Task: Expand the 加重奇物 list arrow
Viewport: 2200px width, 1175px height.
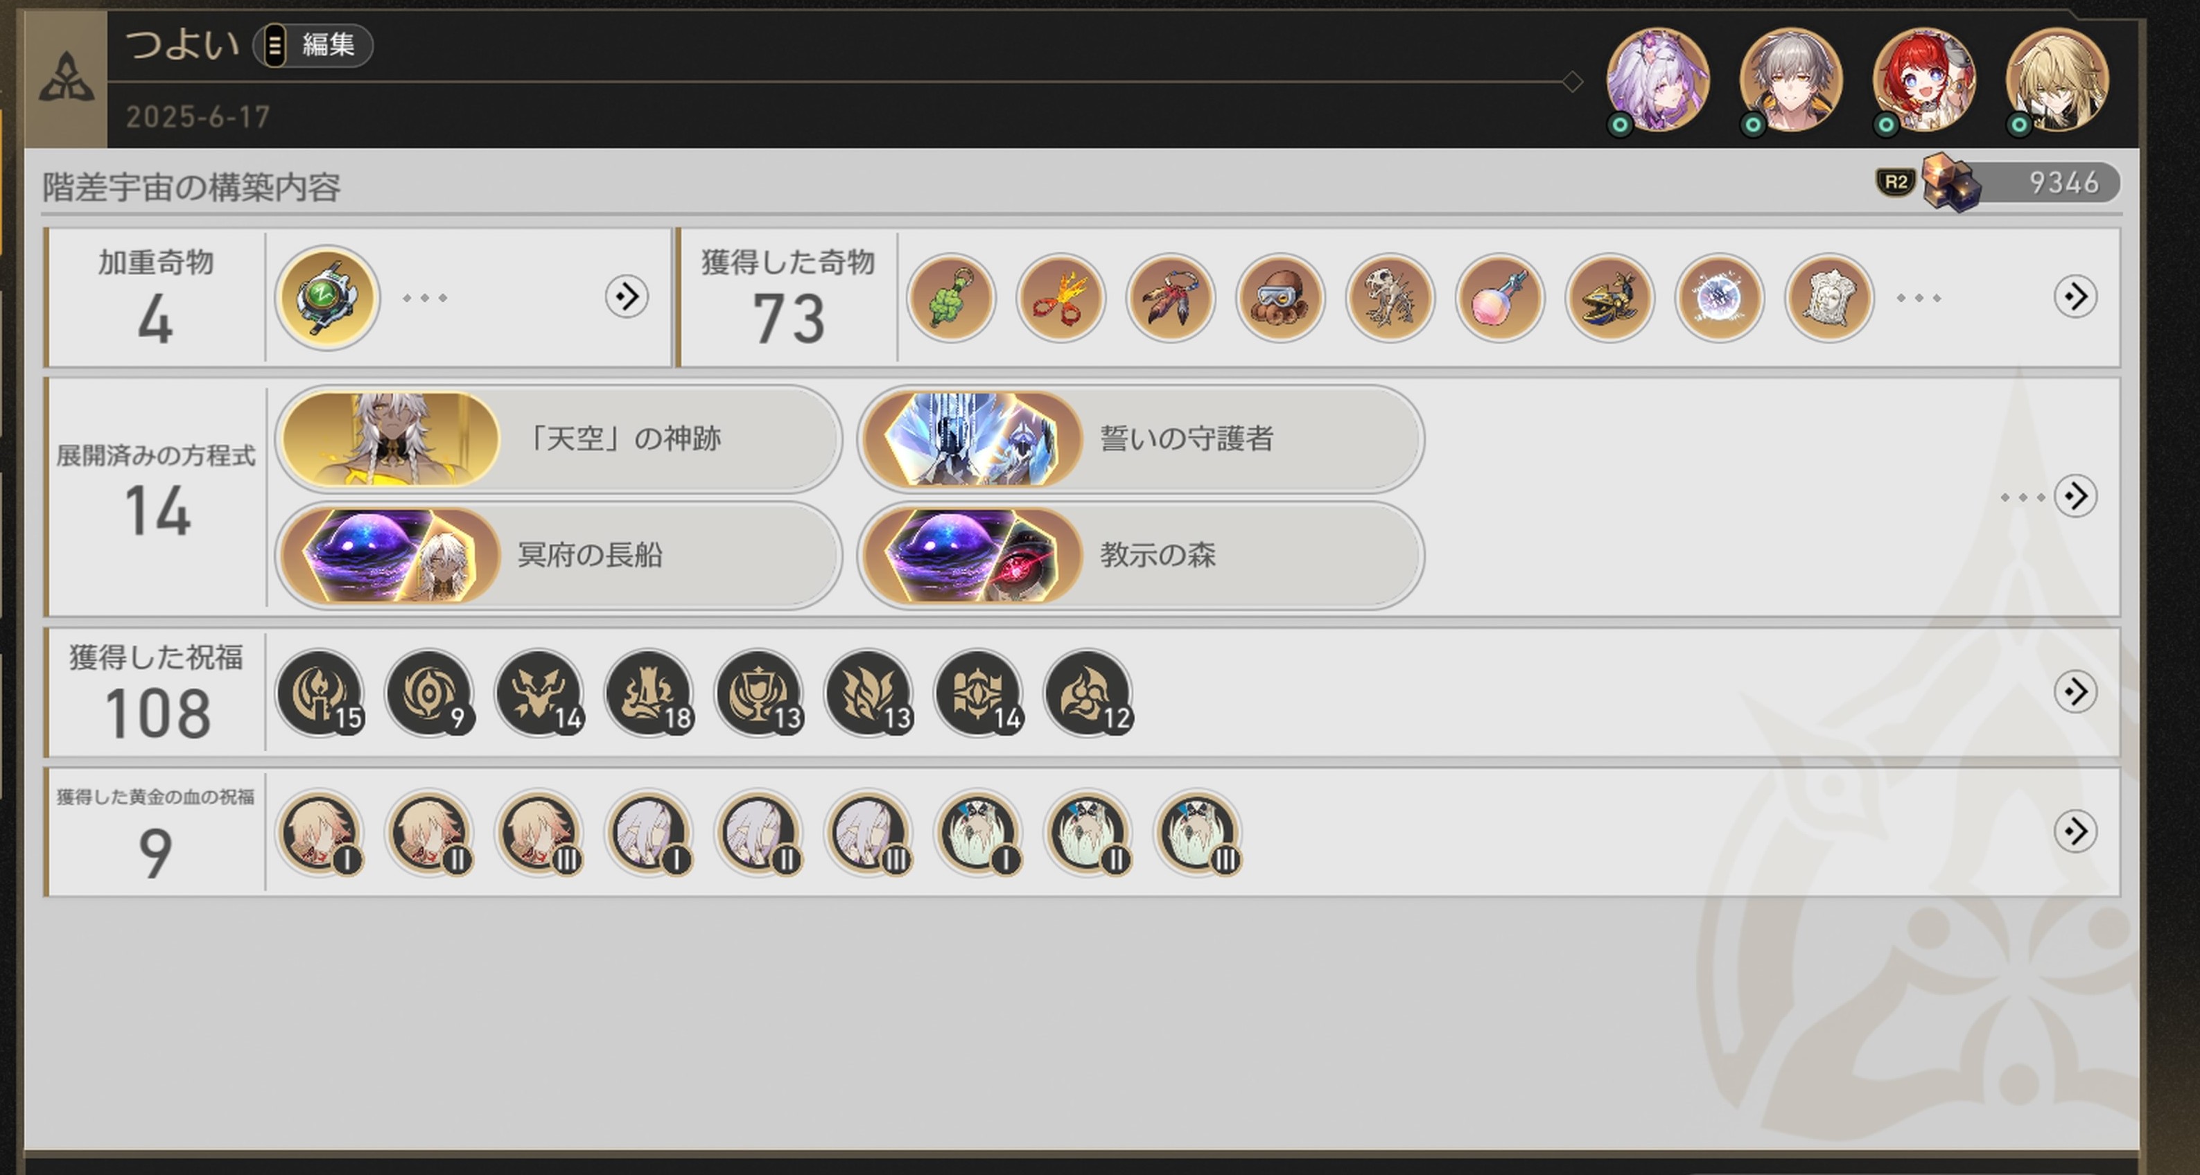Action: point(626,297)
